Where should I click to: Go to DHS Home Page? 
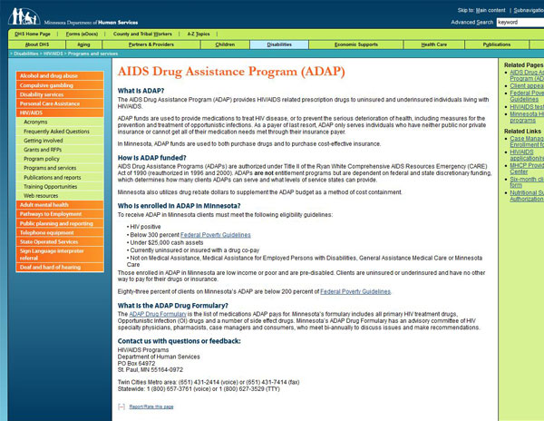click(33, 34)
